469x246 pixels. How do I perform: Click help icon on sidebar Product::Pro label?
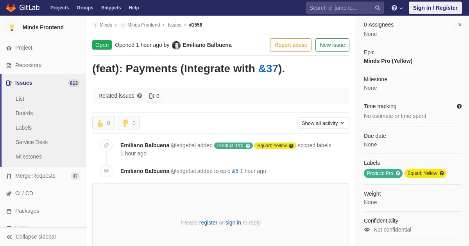398,173
